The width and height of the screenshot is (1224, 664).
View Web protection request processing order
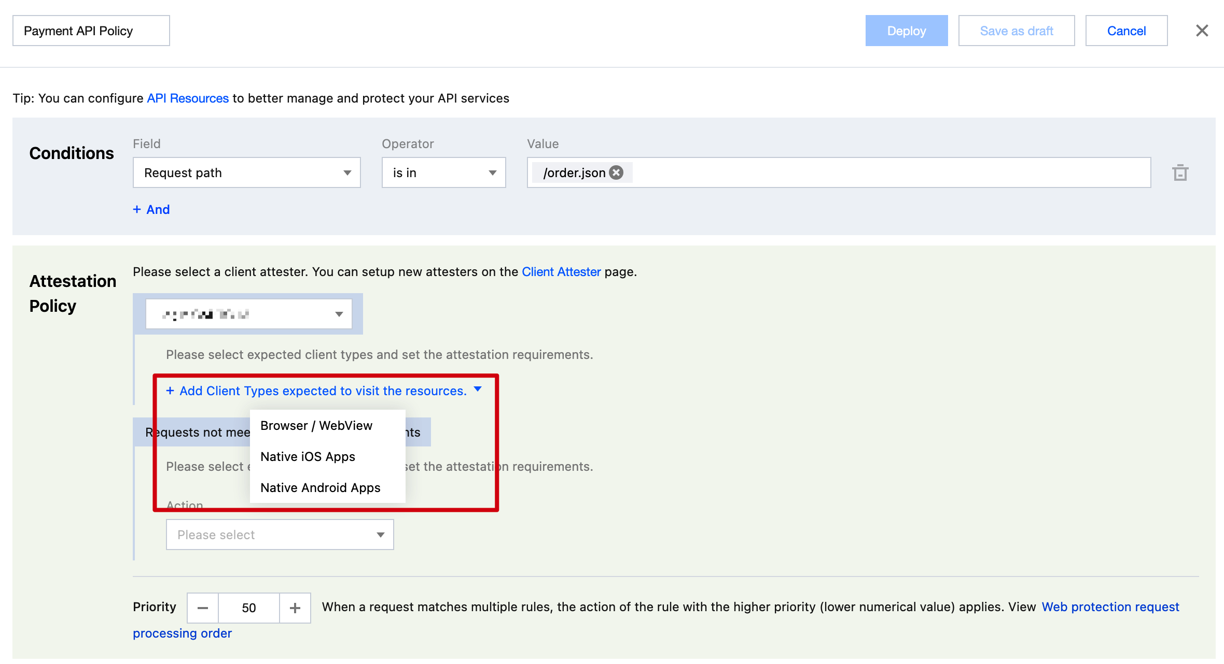pos(1110,607)
